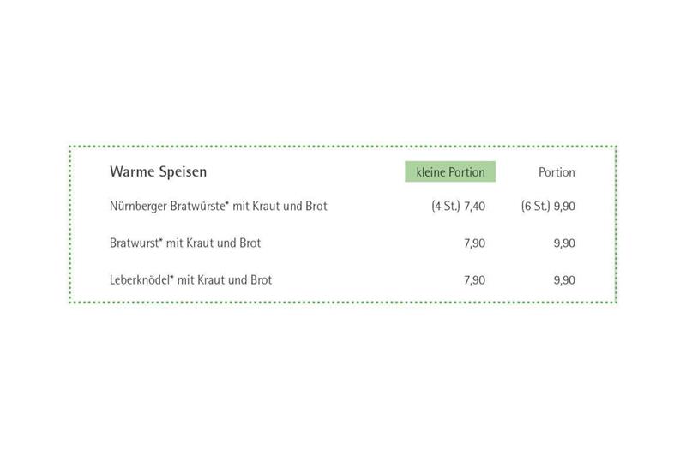Select the 7,40 price

click(x=475, y=207)
